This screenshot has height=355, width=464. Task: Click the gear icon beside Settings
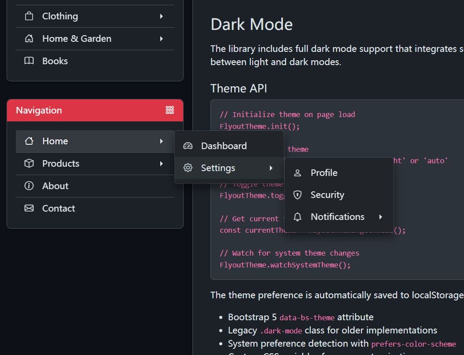(188, 168)
